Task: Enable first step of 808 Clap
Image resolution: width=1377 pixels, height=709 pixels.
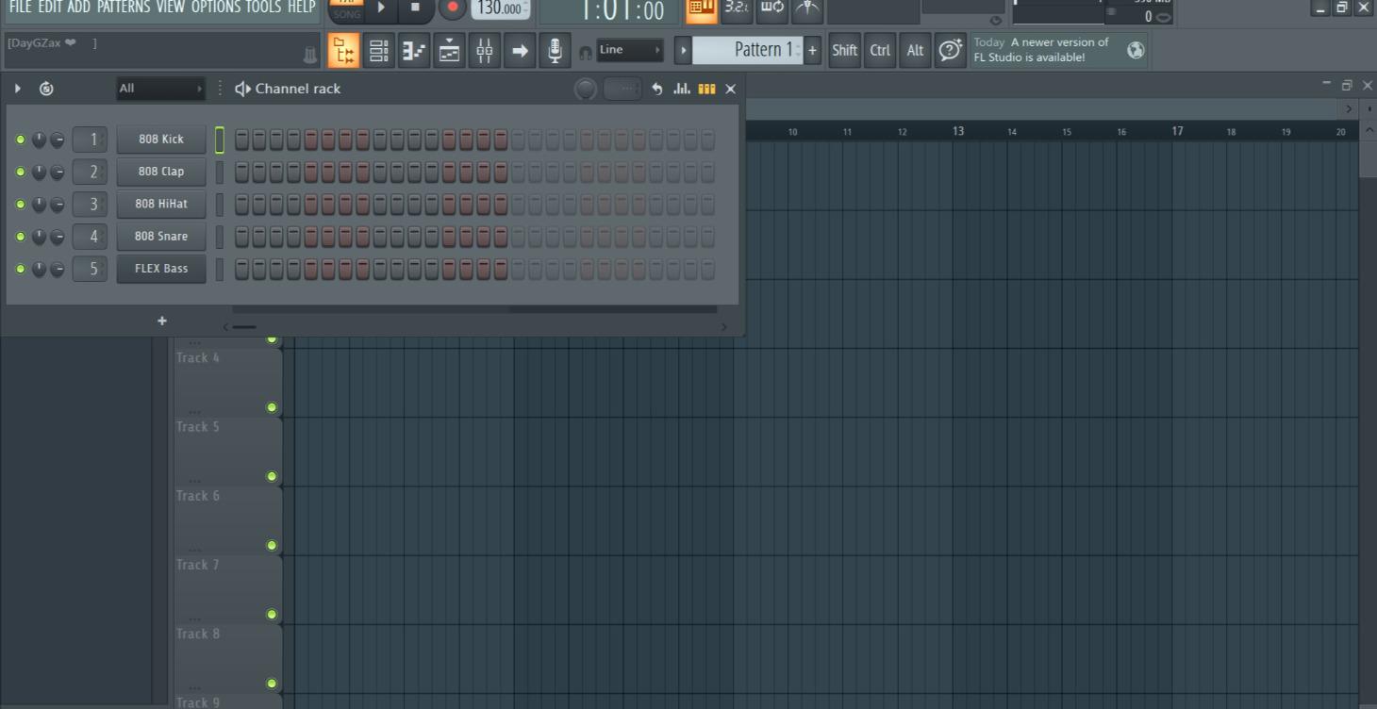Action: pos(242,172)
